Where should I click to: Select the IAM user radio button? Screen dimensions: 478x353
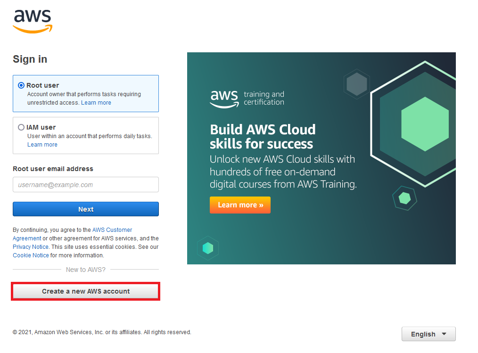tap(21, 127)
